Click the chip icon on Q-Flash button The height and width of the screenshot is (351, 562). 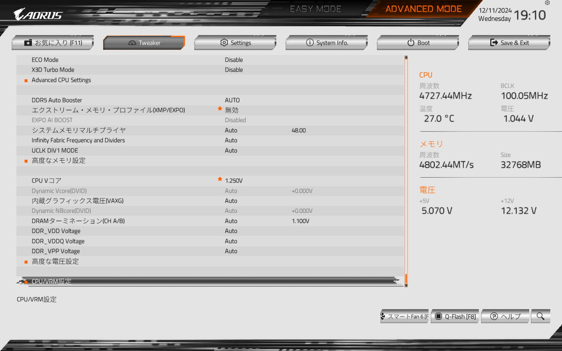click(x=438, y=316)
